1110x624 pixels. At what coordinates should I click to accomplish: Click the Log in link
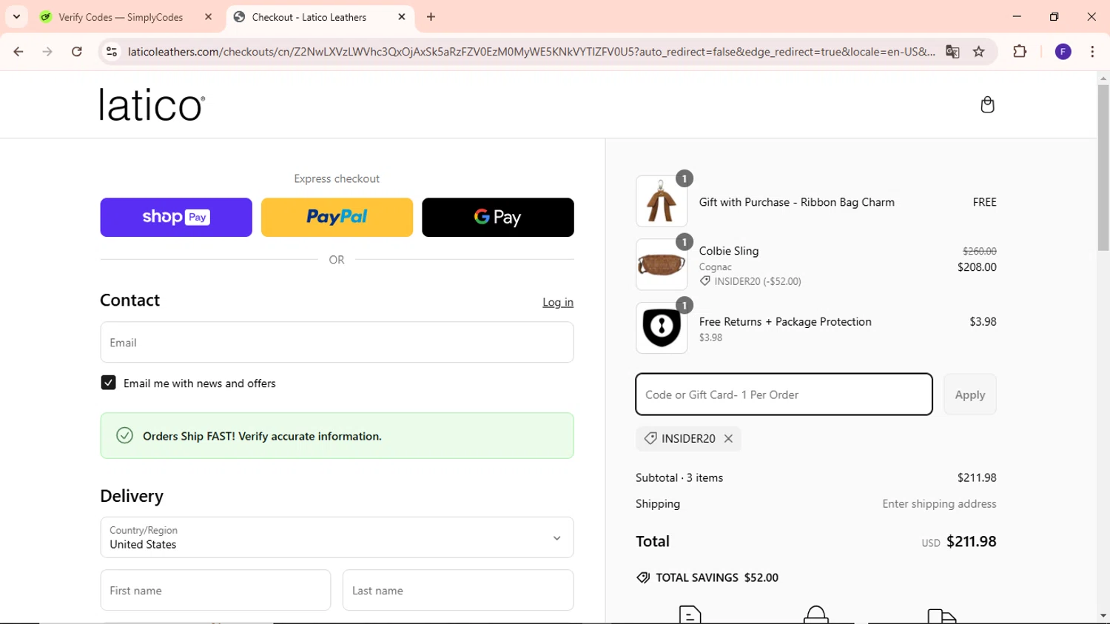pyautogui.click(x=558, y=302)
